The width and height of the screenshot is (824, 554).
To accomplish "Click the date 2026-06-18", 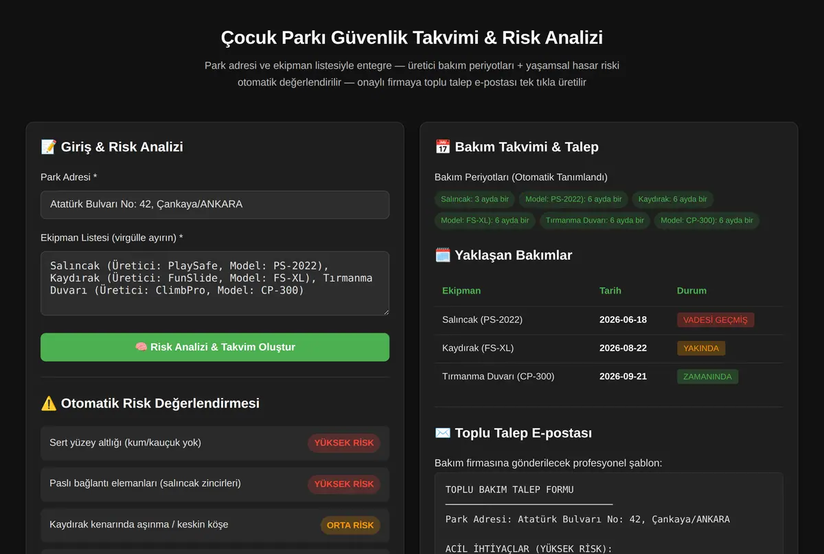I will (x=623, y=320).
